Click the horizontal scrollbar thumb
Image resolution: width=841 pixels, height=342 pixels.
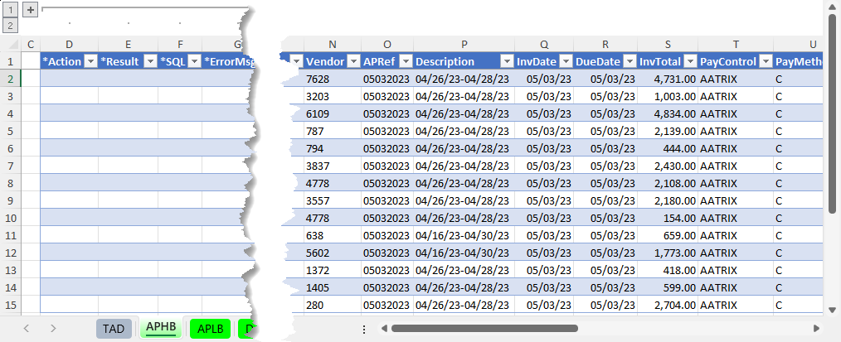(x=484, y=328)
